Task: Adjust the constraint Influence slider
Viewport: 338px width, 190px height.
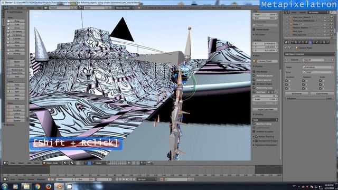Action: click(x=309, y=99)
